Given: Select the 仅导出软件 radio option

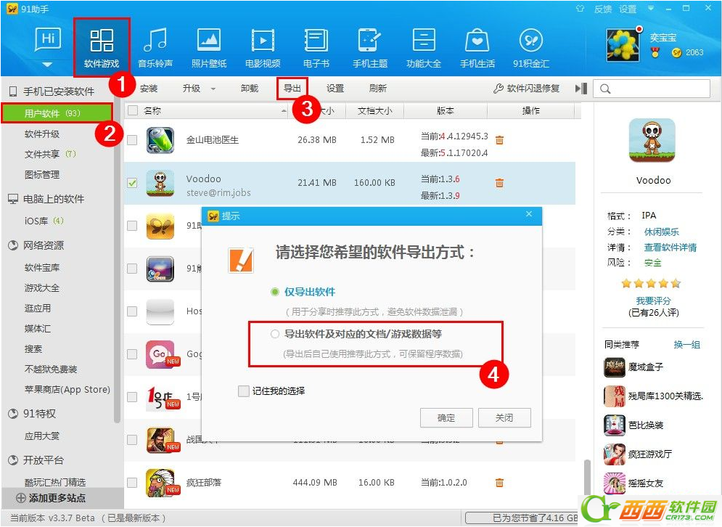Looking at the screenshot, I should 275,292.
